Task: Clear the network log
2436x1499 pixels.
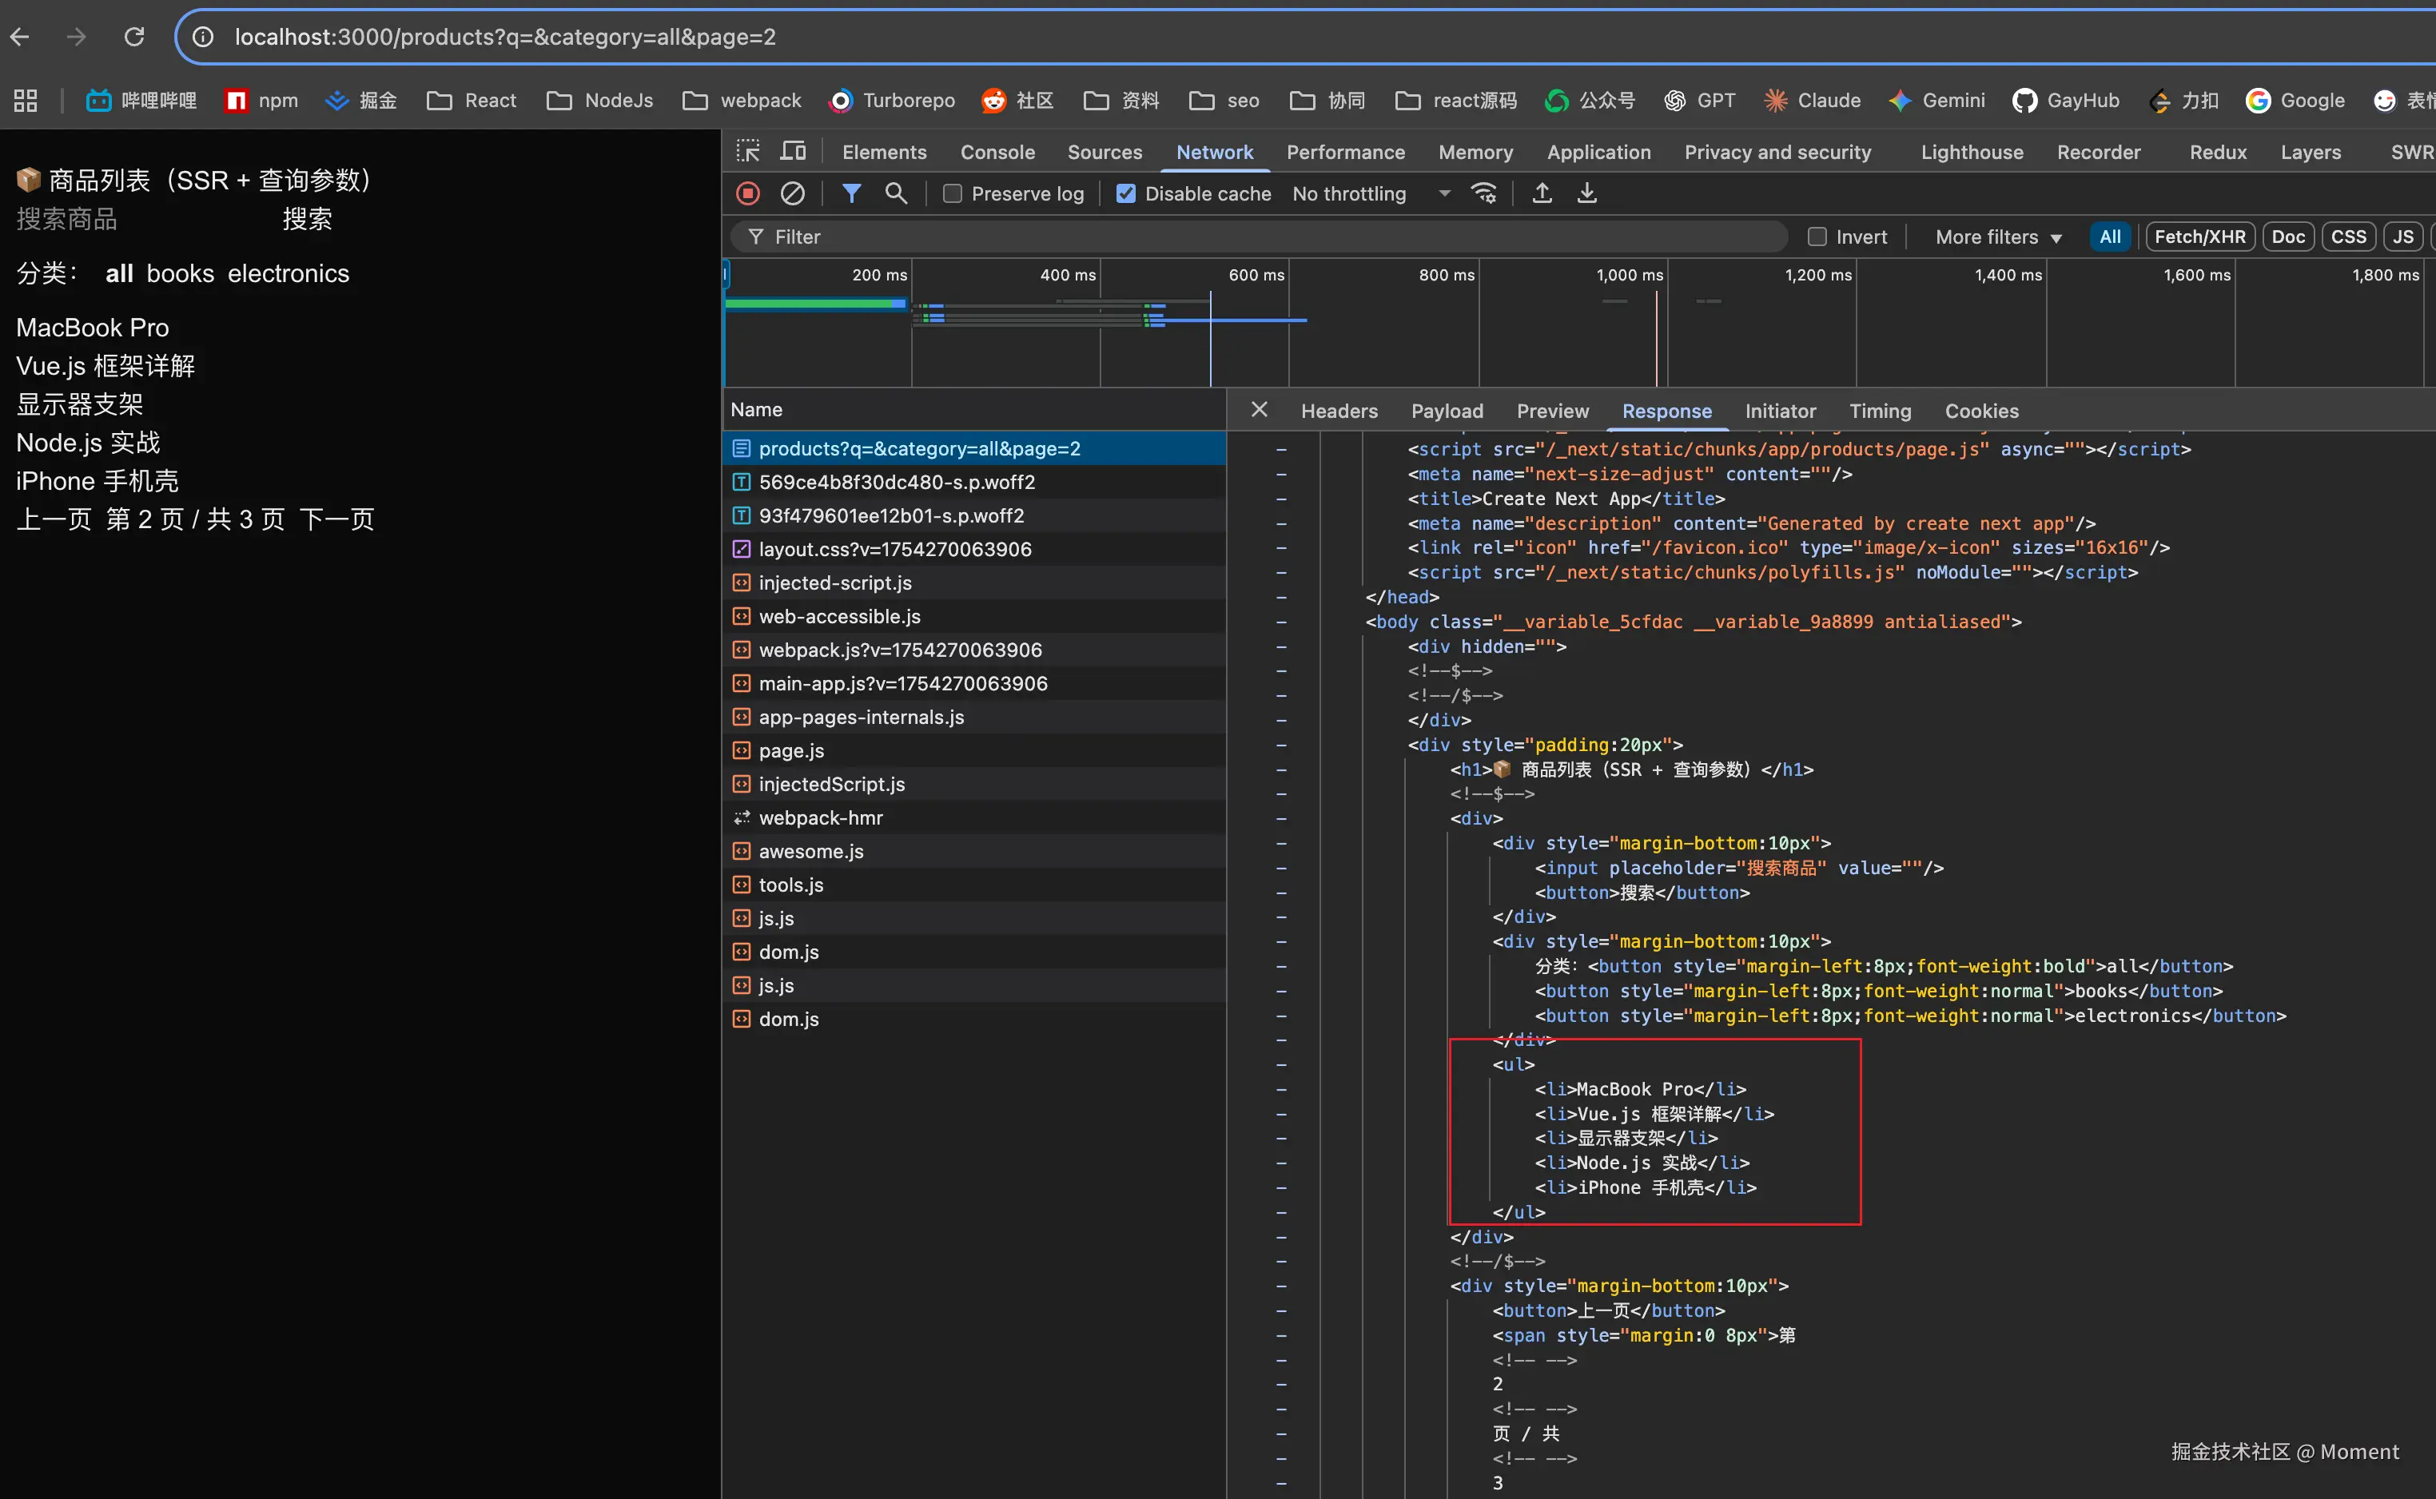Action: 792,193
